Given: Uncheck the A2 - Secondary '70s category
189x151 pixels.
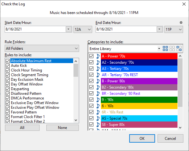Looking at the screenshot, I should tap(91, 62).
